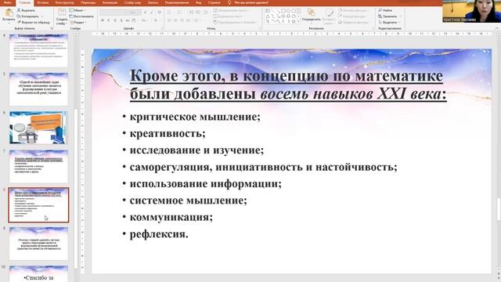This screenshot has width=501, height=282.
Task: Switch to the Запись ribbon tab
Action: pyautogui.click(x=153, y=2)
